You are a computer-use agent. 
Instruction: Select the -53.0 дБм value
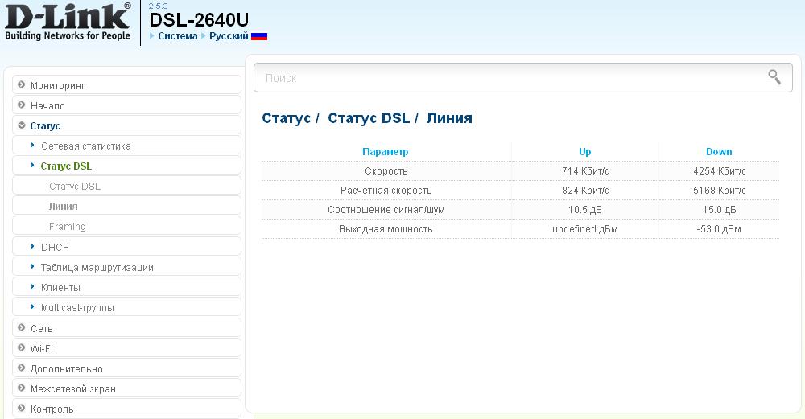719,229
